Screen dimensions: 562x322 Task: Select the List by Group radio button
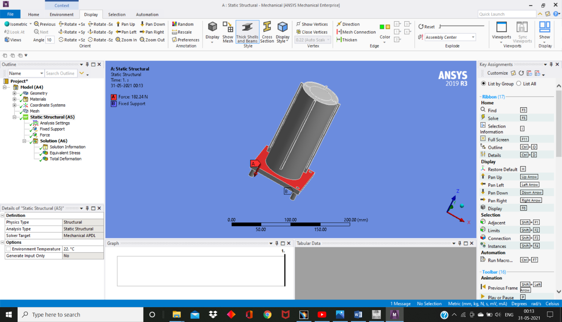(x=483, y=84)
